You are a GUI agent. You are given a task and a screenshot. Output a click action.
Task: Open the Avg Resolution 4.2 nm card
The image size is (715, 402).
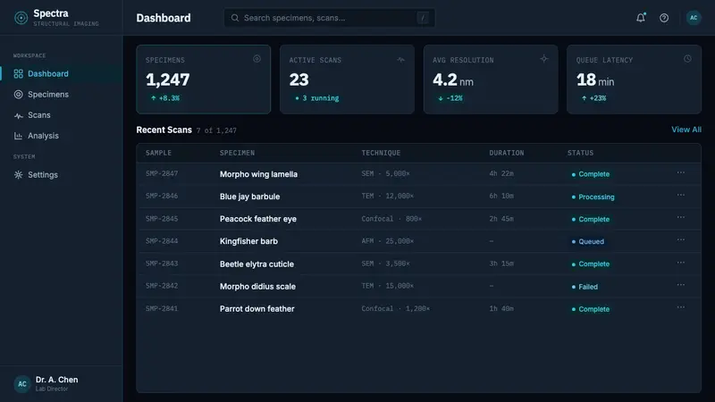click(491, 80)
